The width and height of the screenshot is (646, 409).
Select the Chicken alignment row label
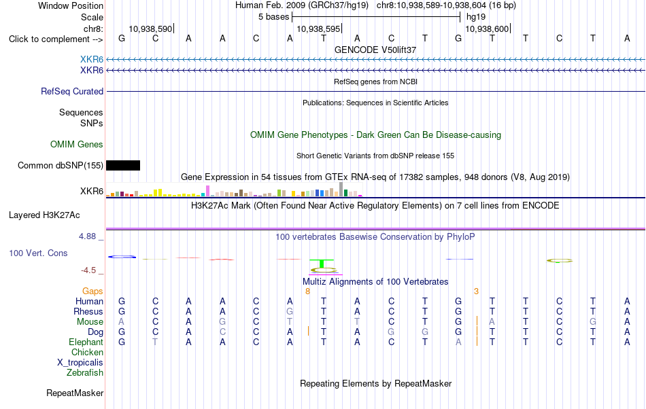[87, 352]
